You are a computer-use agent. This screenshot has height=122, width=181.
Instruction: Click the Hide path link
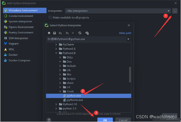pyautogui.click(x=125, y=33)
